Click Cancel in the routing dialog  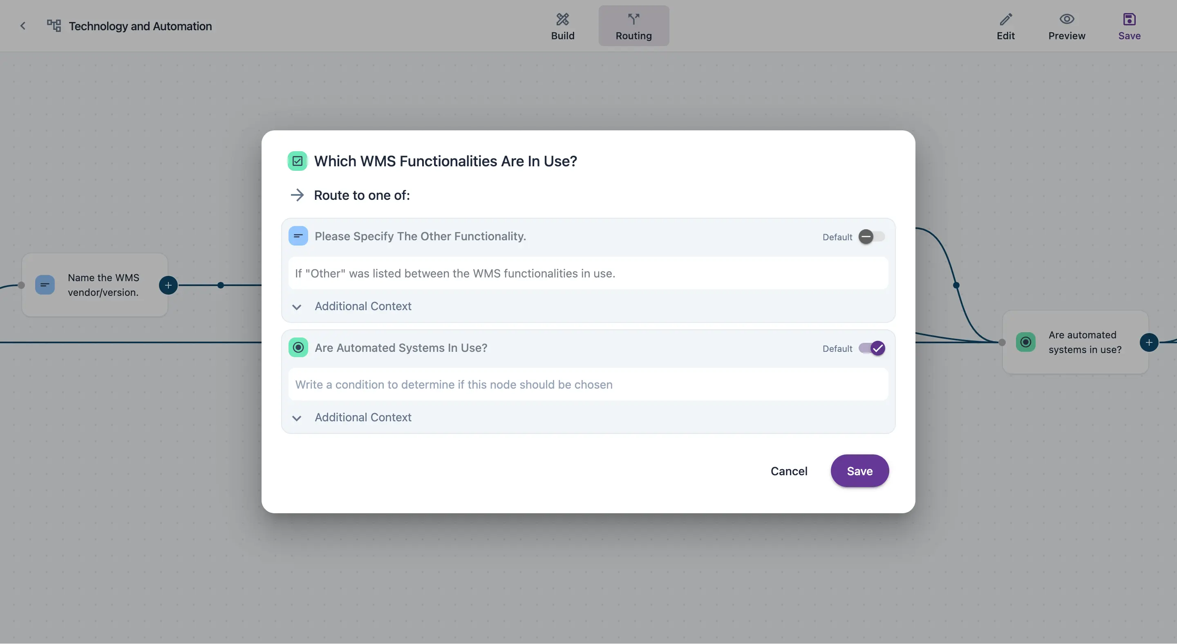[789, 471]
